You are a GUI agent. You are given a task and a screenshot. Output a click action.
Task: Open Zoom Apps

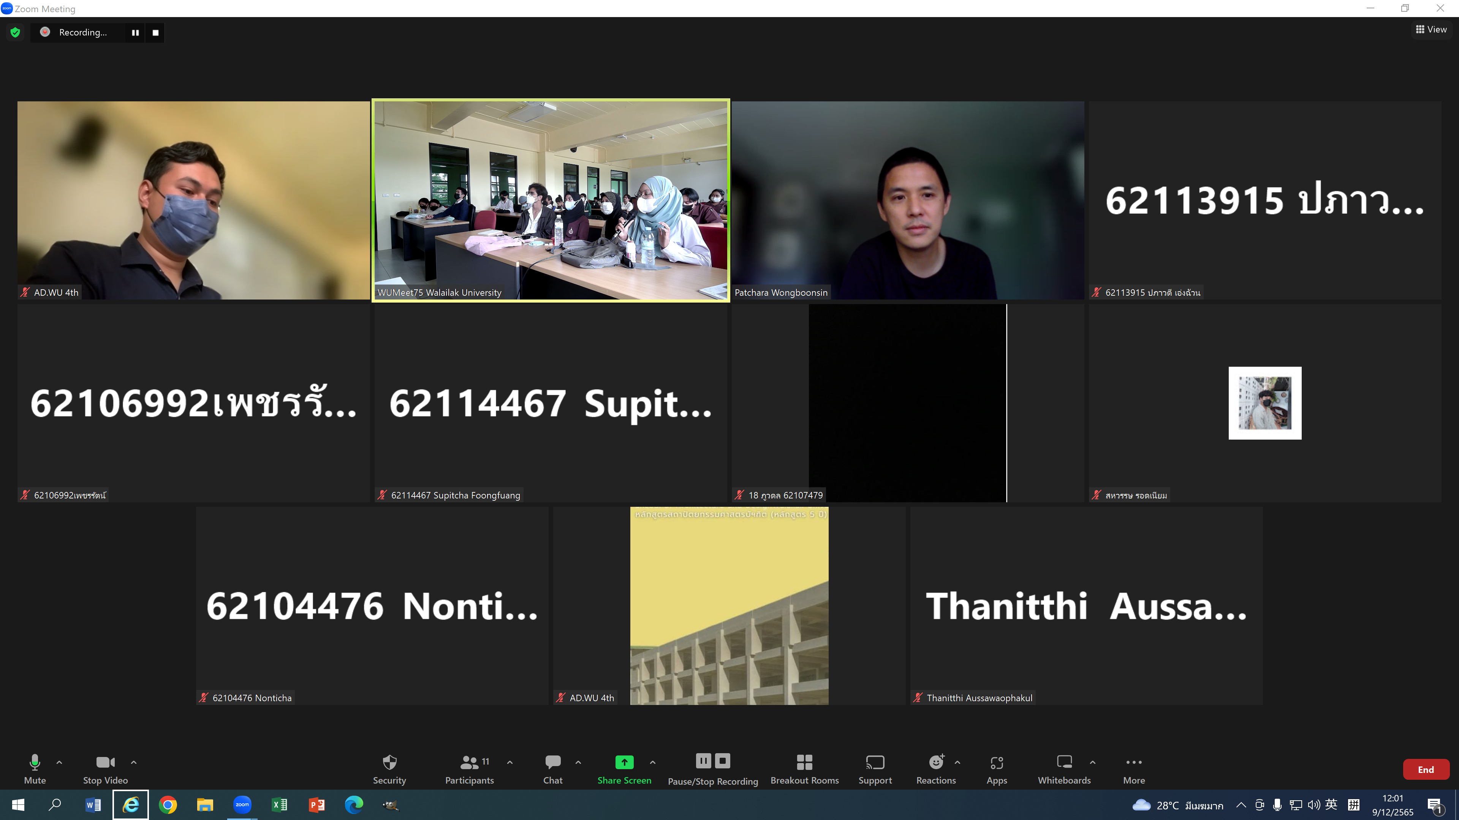[x=996, y=768]
